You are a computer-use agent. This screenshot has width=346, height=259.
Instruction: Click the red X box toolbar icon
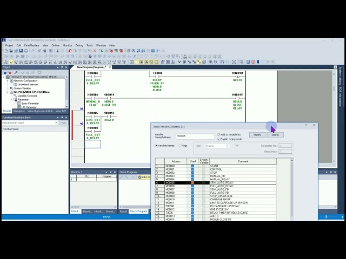tap(253, 62)
